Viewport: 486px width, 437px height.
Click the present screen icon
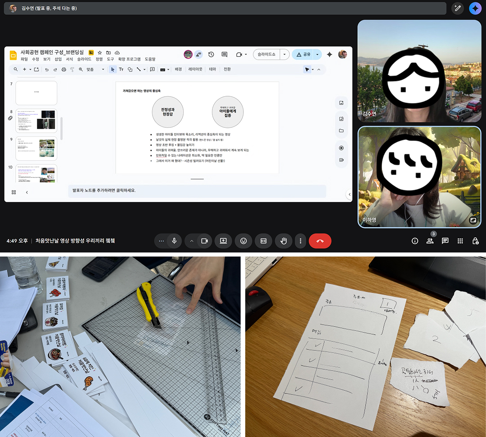pos(223,241)
